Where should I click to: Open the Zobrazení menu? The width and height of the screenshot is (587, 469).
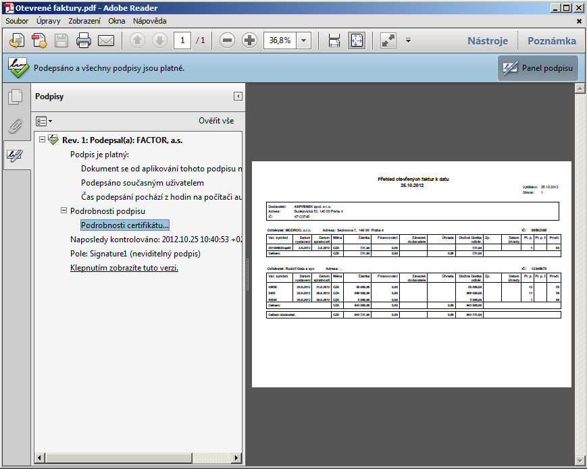click(x=84, y=21)
